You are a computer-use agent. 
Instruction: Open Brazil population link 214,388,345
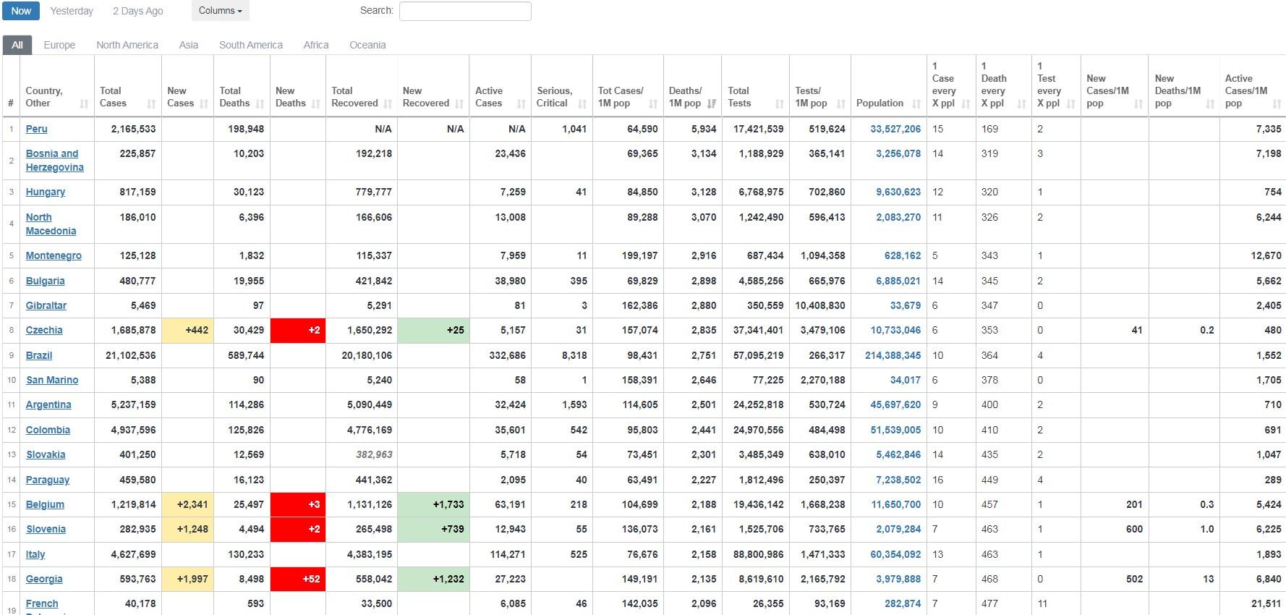(x=893, y=355)
